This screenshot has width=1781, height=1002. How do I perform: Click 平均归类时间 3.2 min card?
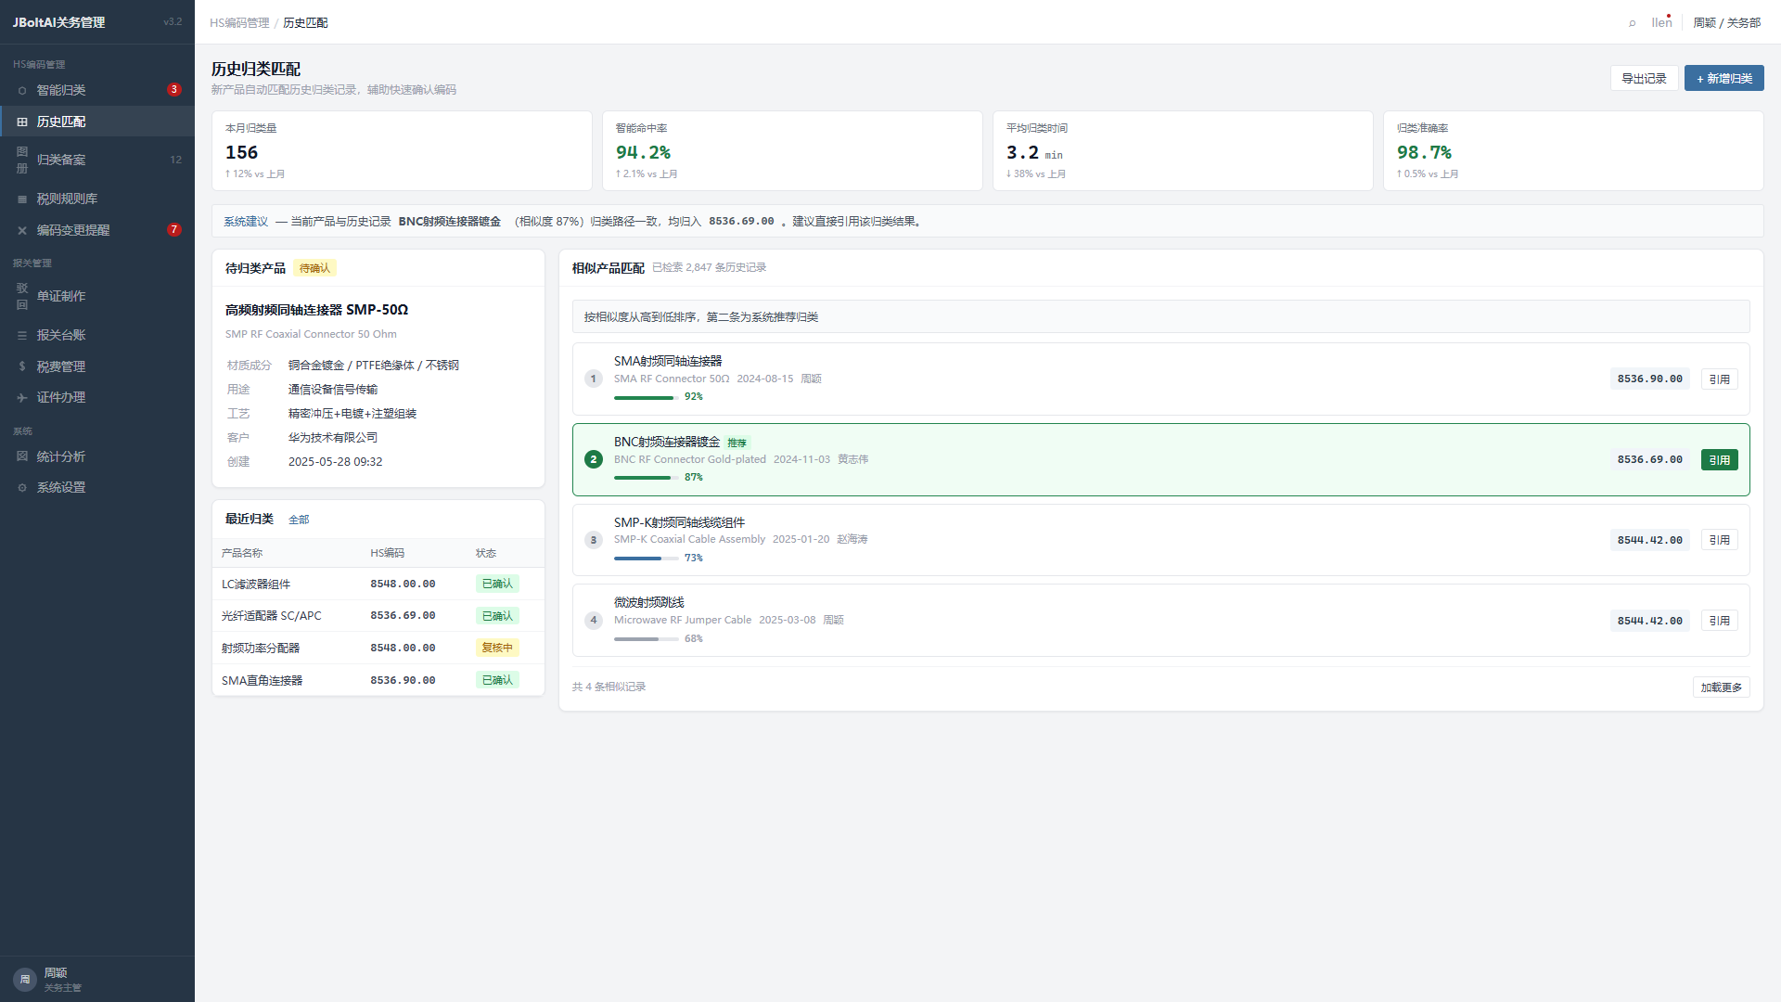(x=1184, y=151)
